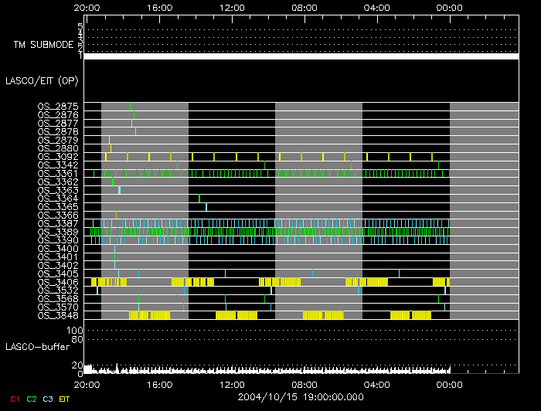Click the dark yellow marker in OS_3366 row
This screenshot has width=541, height=411.
click(116, 215)
